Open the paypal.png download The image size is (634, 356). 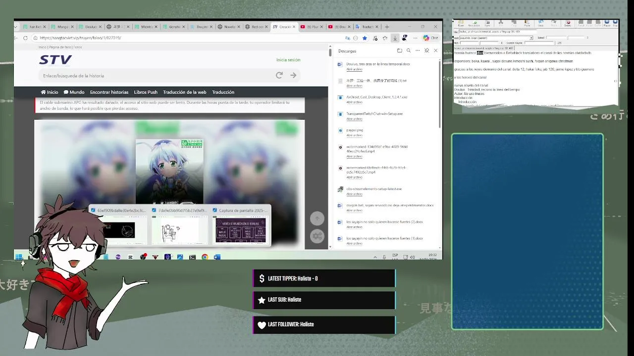click(355, 130)
